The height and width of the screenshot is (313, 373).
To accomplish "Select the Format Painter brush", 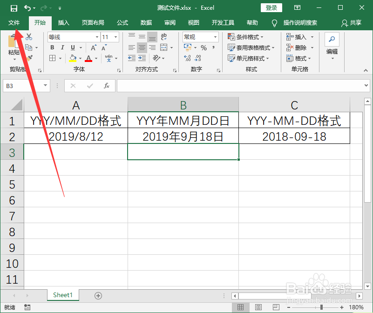I will tap(29, 58).
